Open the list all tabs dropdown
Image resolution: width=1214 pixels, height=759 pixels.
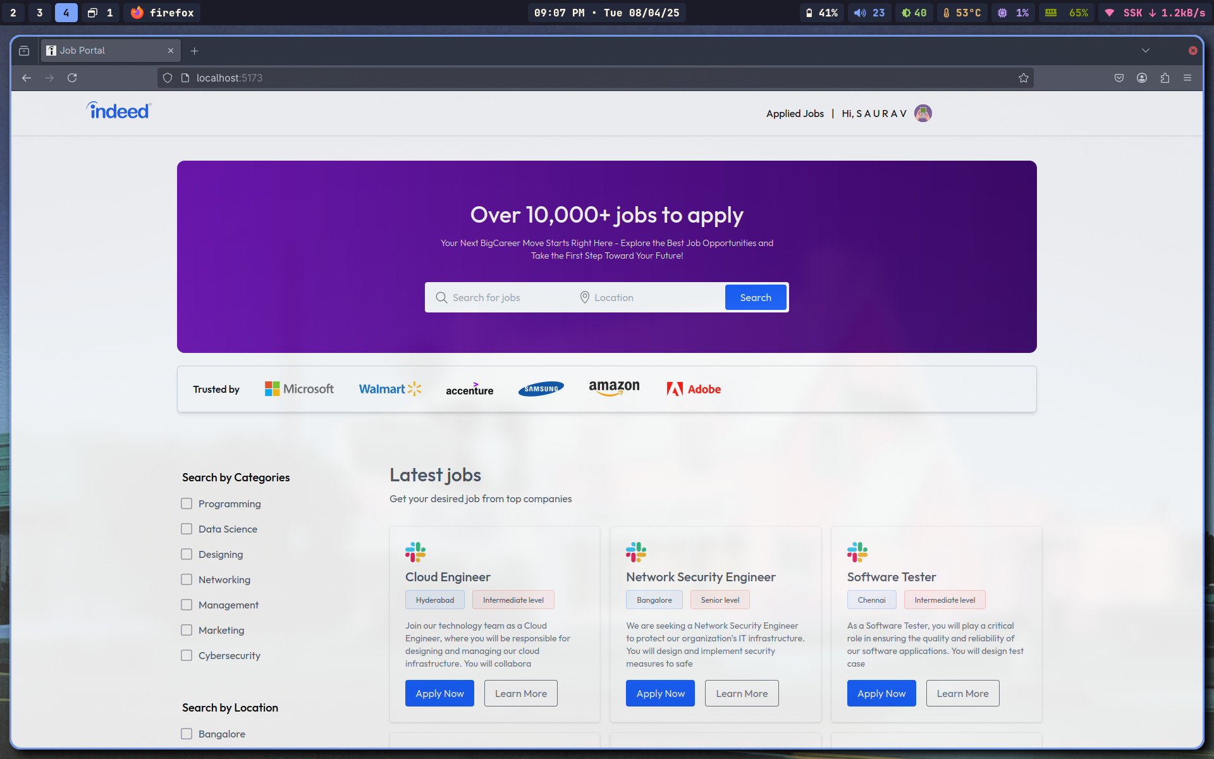pos(1146,51)
